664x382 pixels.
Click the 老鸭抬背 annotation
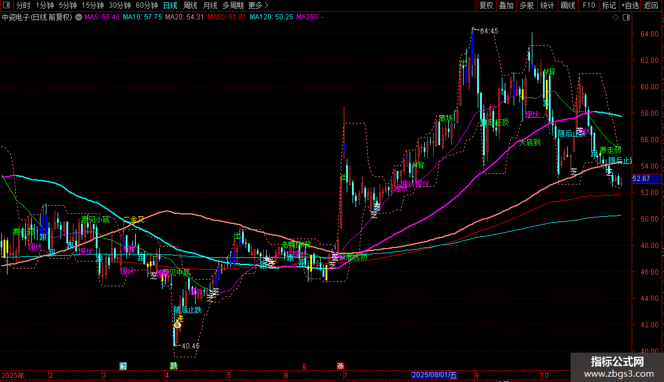pos(296,245)
